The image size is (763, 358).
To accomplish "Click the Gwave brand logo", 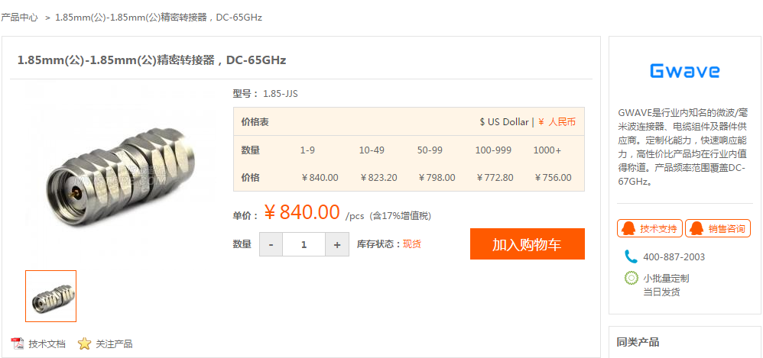I will pos(684,71).
